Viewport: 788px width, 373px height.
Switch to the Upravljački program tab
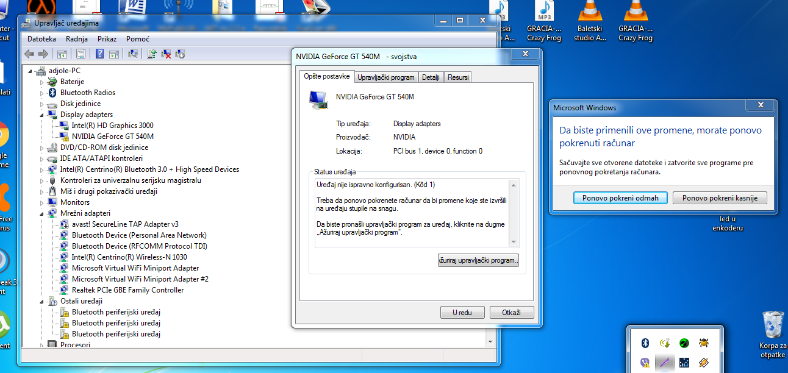[386, 77]
